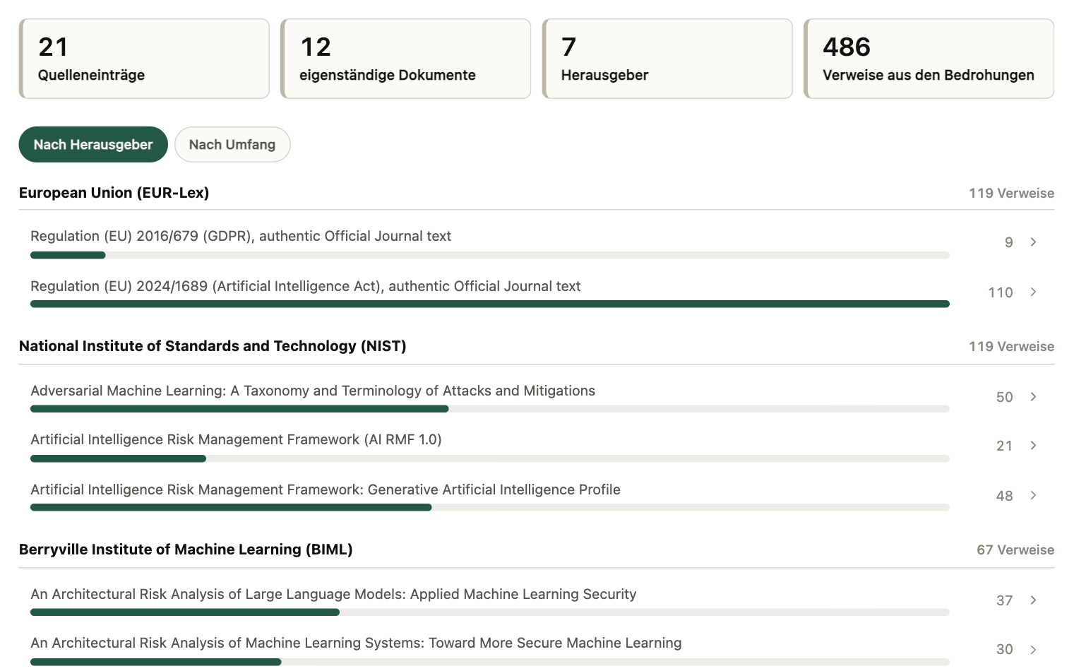This screenshot has width=1074, height=671.
Task: Select the 7 Herausgeber stat card
Action: click(x=667, y=59)
